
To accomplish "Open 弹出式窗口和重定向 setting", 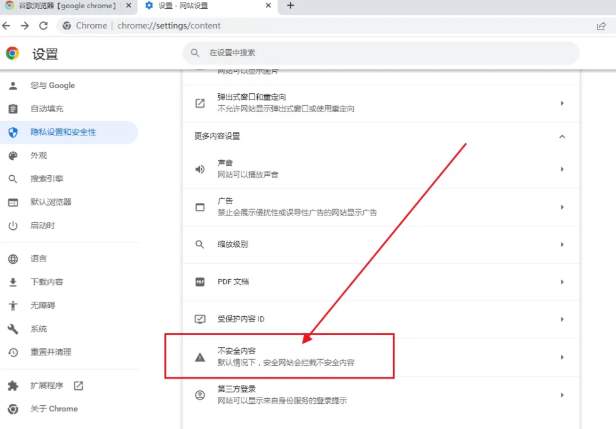I will pyautogui.click(x=381, y=103).
